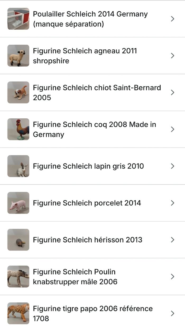Tap chevron next to lapin gris 2010
The height and width of the screenshot is (331, 185).
173,166
